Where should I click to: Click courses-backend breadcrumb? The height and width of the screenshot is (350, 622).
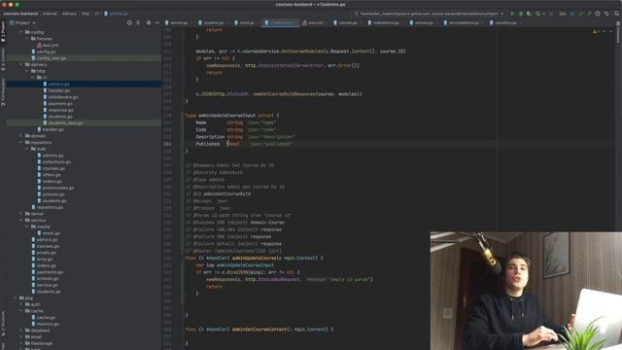[x=20, y=14]
